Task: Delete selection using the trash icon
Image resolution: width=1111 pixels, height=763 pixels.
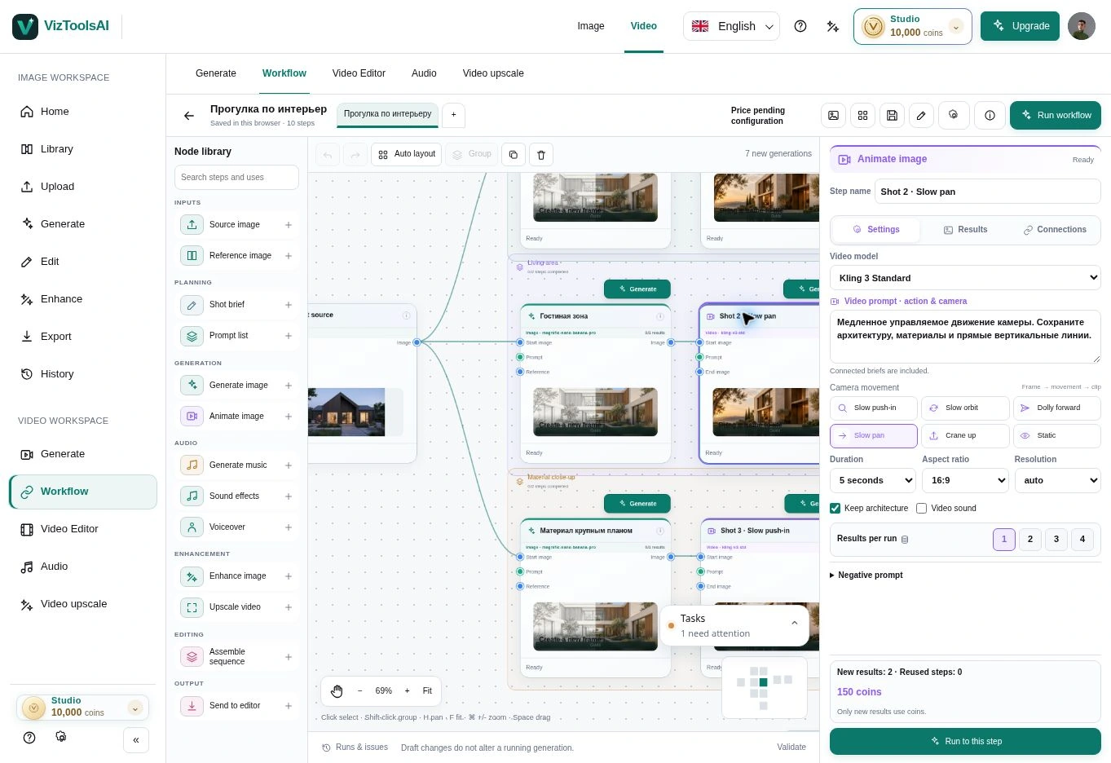Action: (x=541, y=154)
